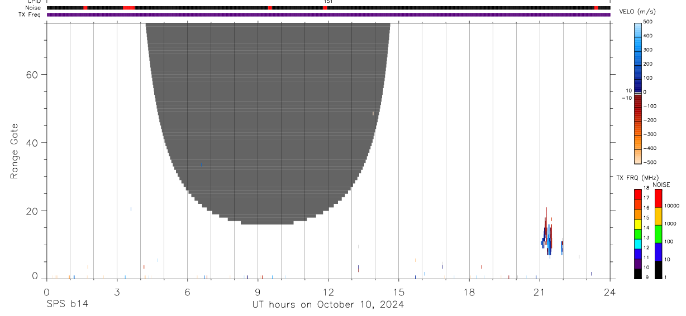Click the widest red segment in Noise strip
This screenshot has height=316, width=686.
point(128,8)
